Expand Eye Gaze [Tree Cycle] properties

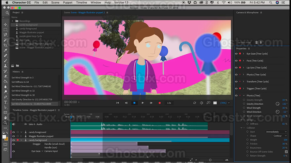click(243, 54)
